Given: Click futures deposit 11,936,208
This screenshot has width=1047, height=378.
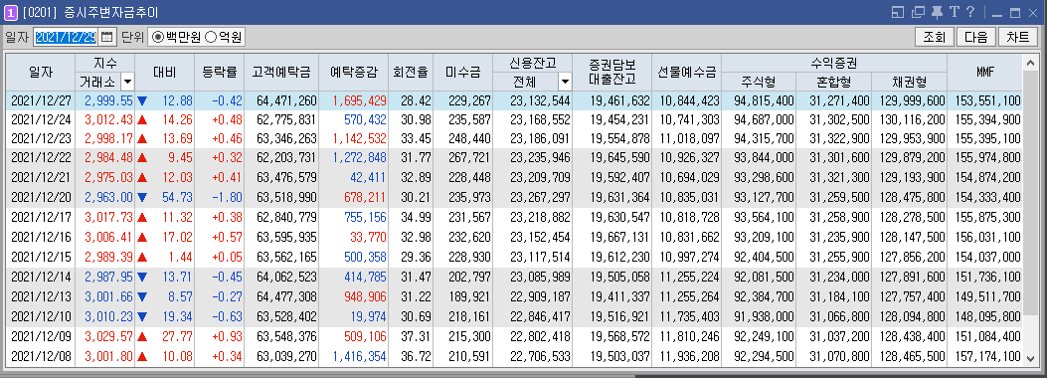Looking at the screenshot, I should [x=690, y=357].
